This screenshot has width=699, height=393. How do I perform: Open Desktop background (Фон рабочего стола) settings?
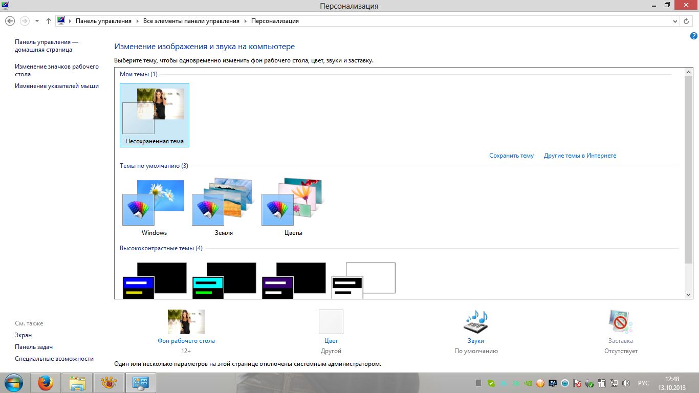pos(186,322)
